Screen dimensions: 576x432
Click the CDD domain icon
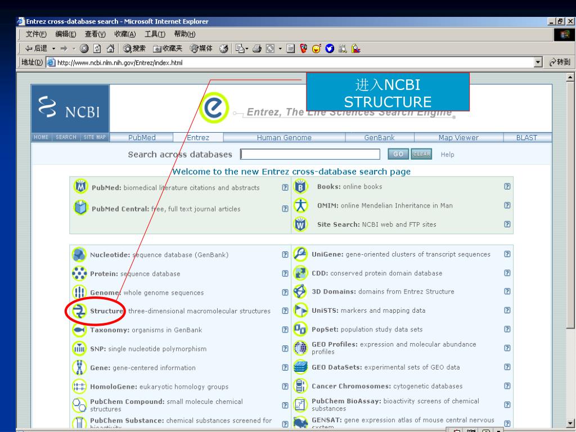click(300, 273)
